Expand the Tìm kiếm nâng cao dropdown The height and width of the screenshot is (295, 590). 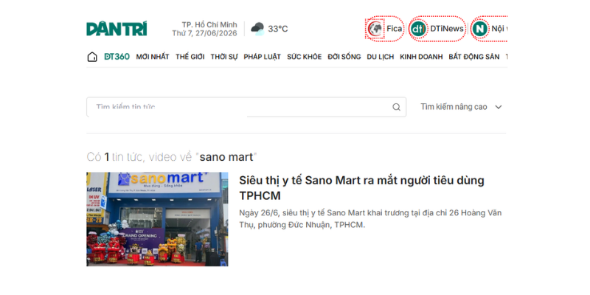[x=462, y=107]
